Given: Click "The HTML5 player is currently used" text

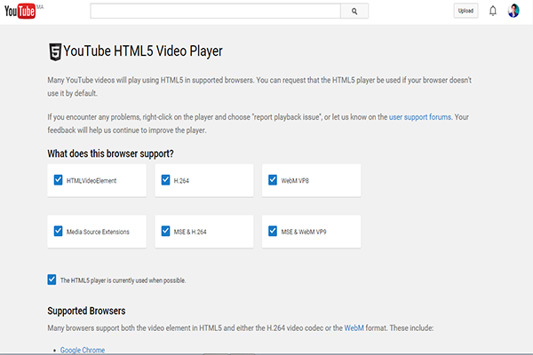Looking at the screenshot, I should pyautogui.click(x=123, y=280).
